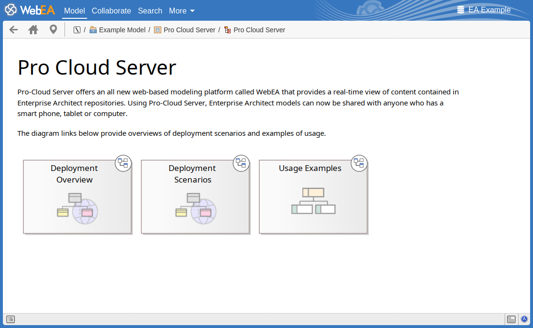Image resolution: width=533 pixels, height=328 pixels.
Task: Toggle the properties view icon at bottom right
Action: point(511,319)
